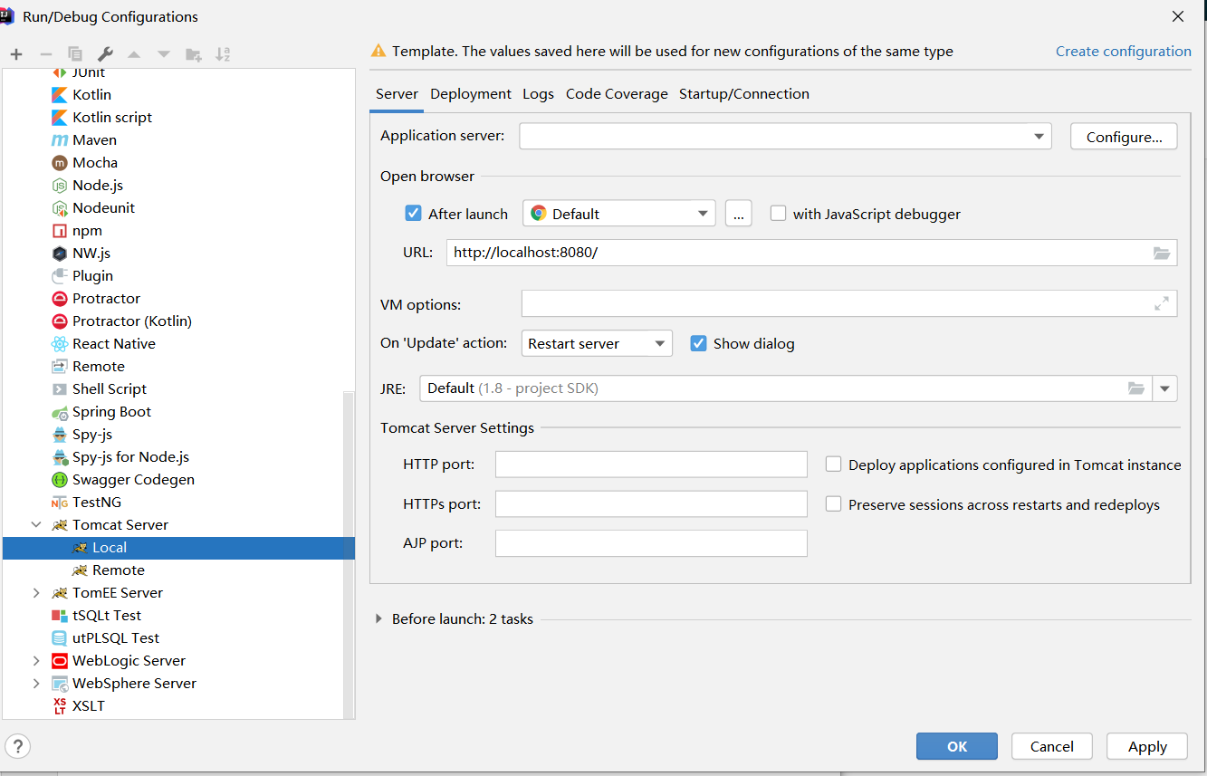This screenshot has width=1207, height=776.
Task: Click the VM options input field
Action: [849, 304]
